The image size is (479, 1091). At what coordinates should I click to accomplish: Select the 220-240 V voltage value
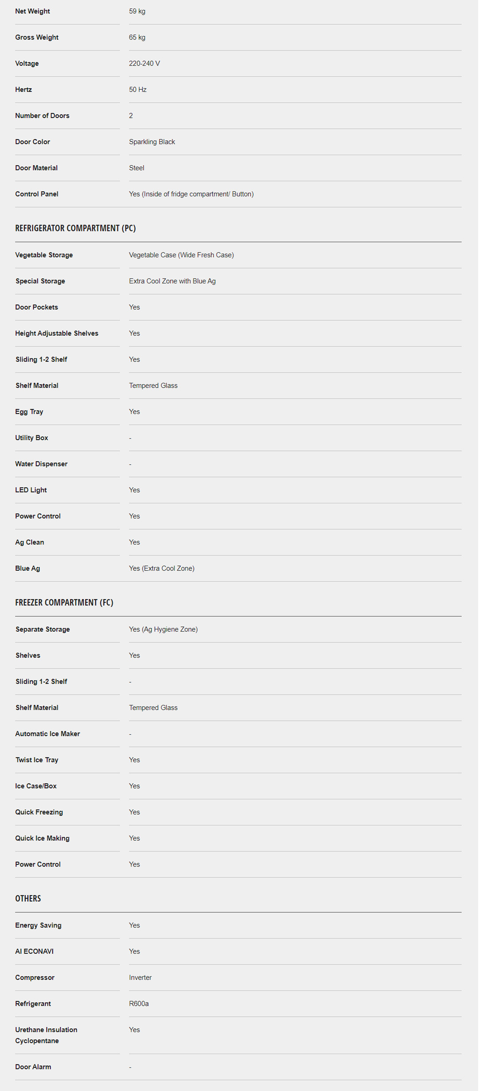point(144,64)
